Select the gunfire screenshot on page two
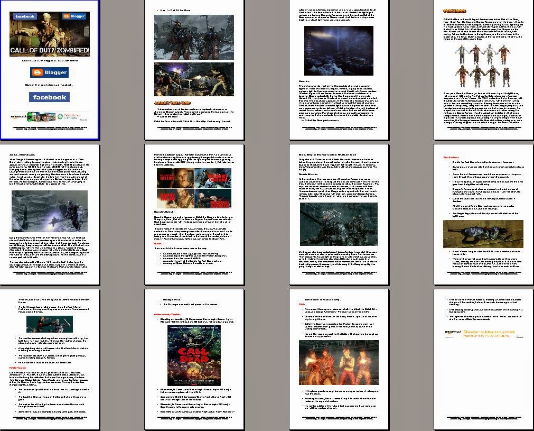 pos(194,79)
